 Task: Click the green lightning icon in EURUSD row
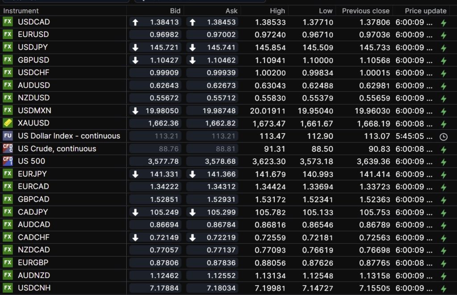point(443,36)
